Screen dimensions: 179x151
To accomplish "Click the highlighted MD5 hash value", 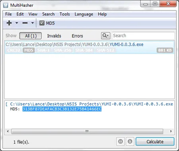I will point(62,109).
